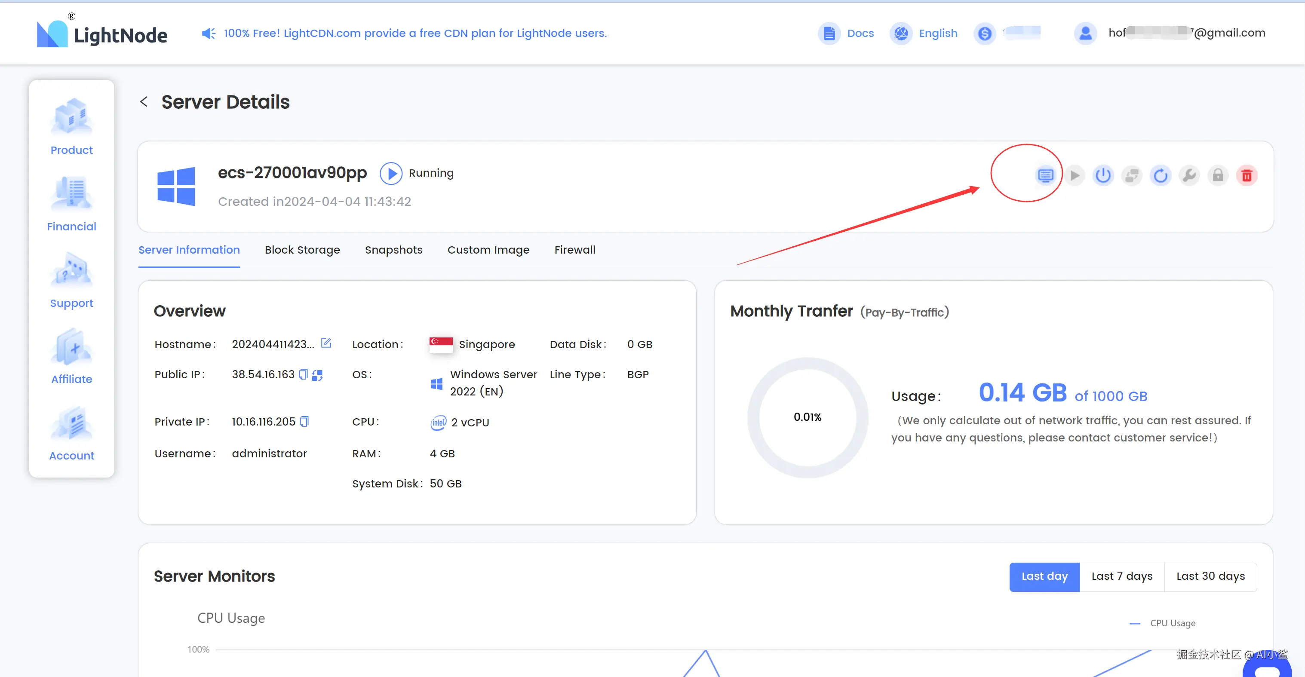Copy the public IP address icon

[x=304, y=374]
